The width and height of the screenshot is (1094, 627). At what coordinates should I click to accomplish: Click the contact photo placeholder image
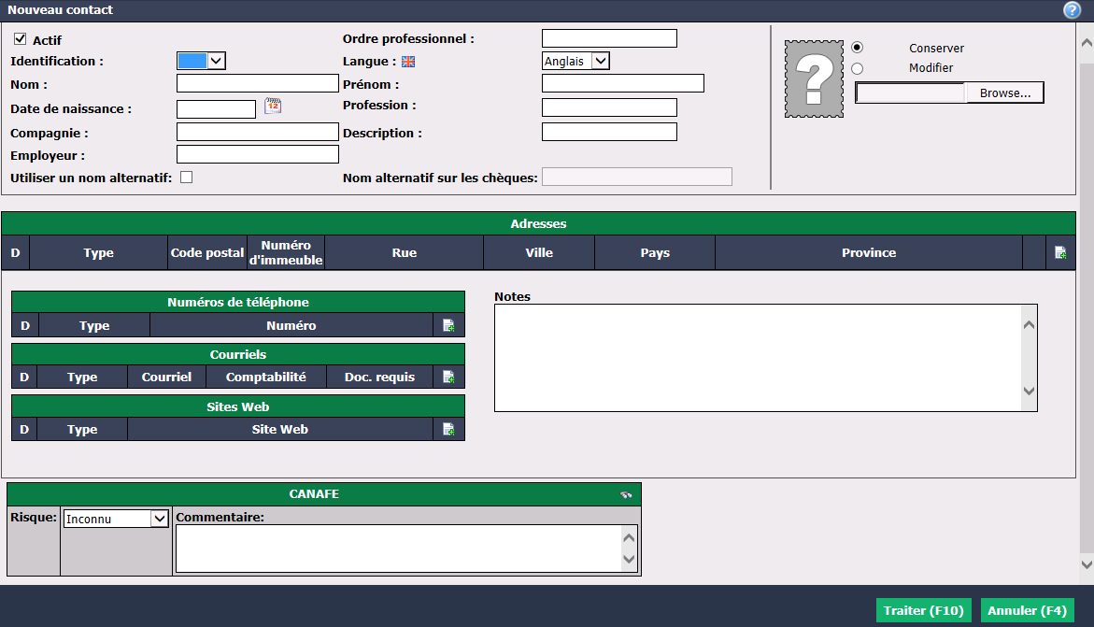click(x=814, y=78)
